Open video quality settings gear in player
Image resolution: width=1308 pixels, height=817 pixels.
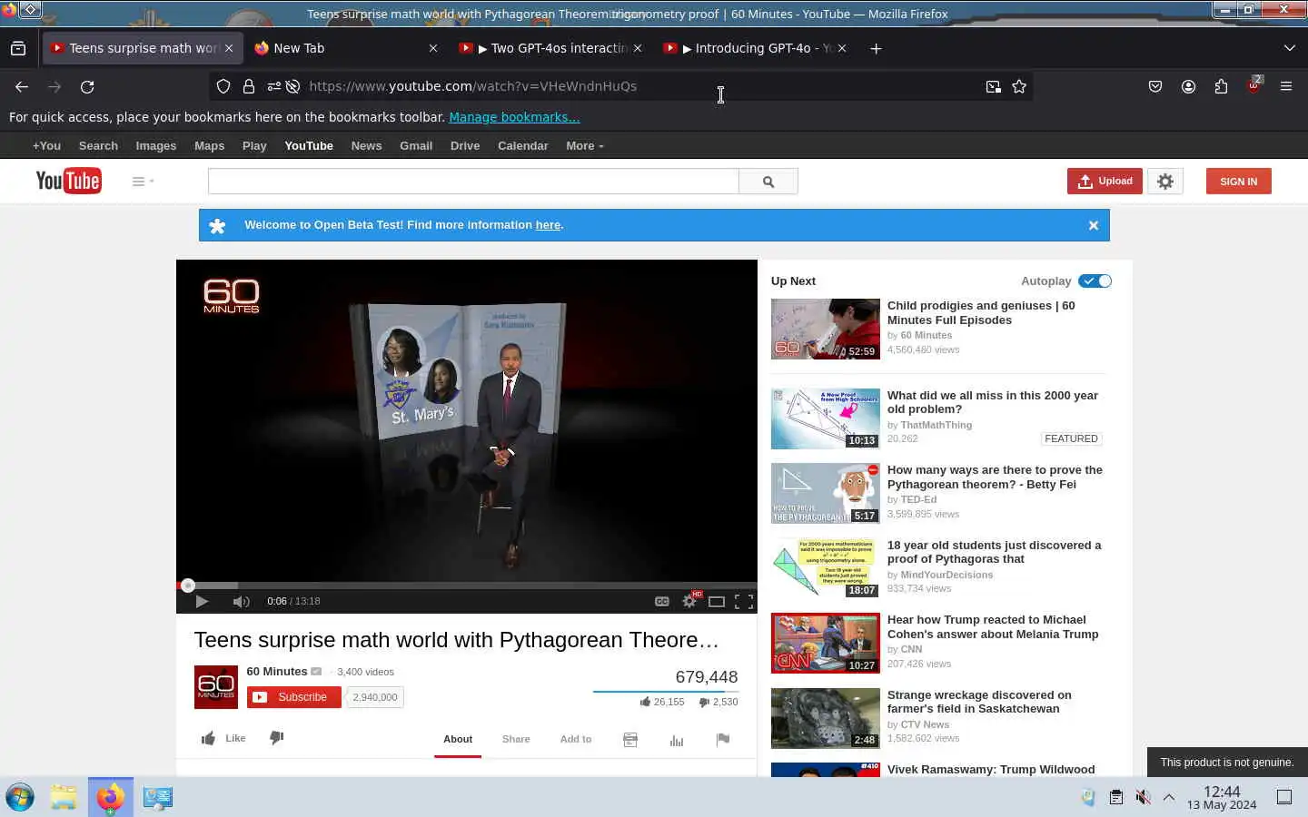coord(689,601)
